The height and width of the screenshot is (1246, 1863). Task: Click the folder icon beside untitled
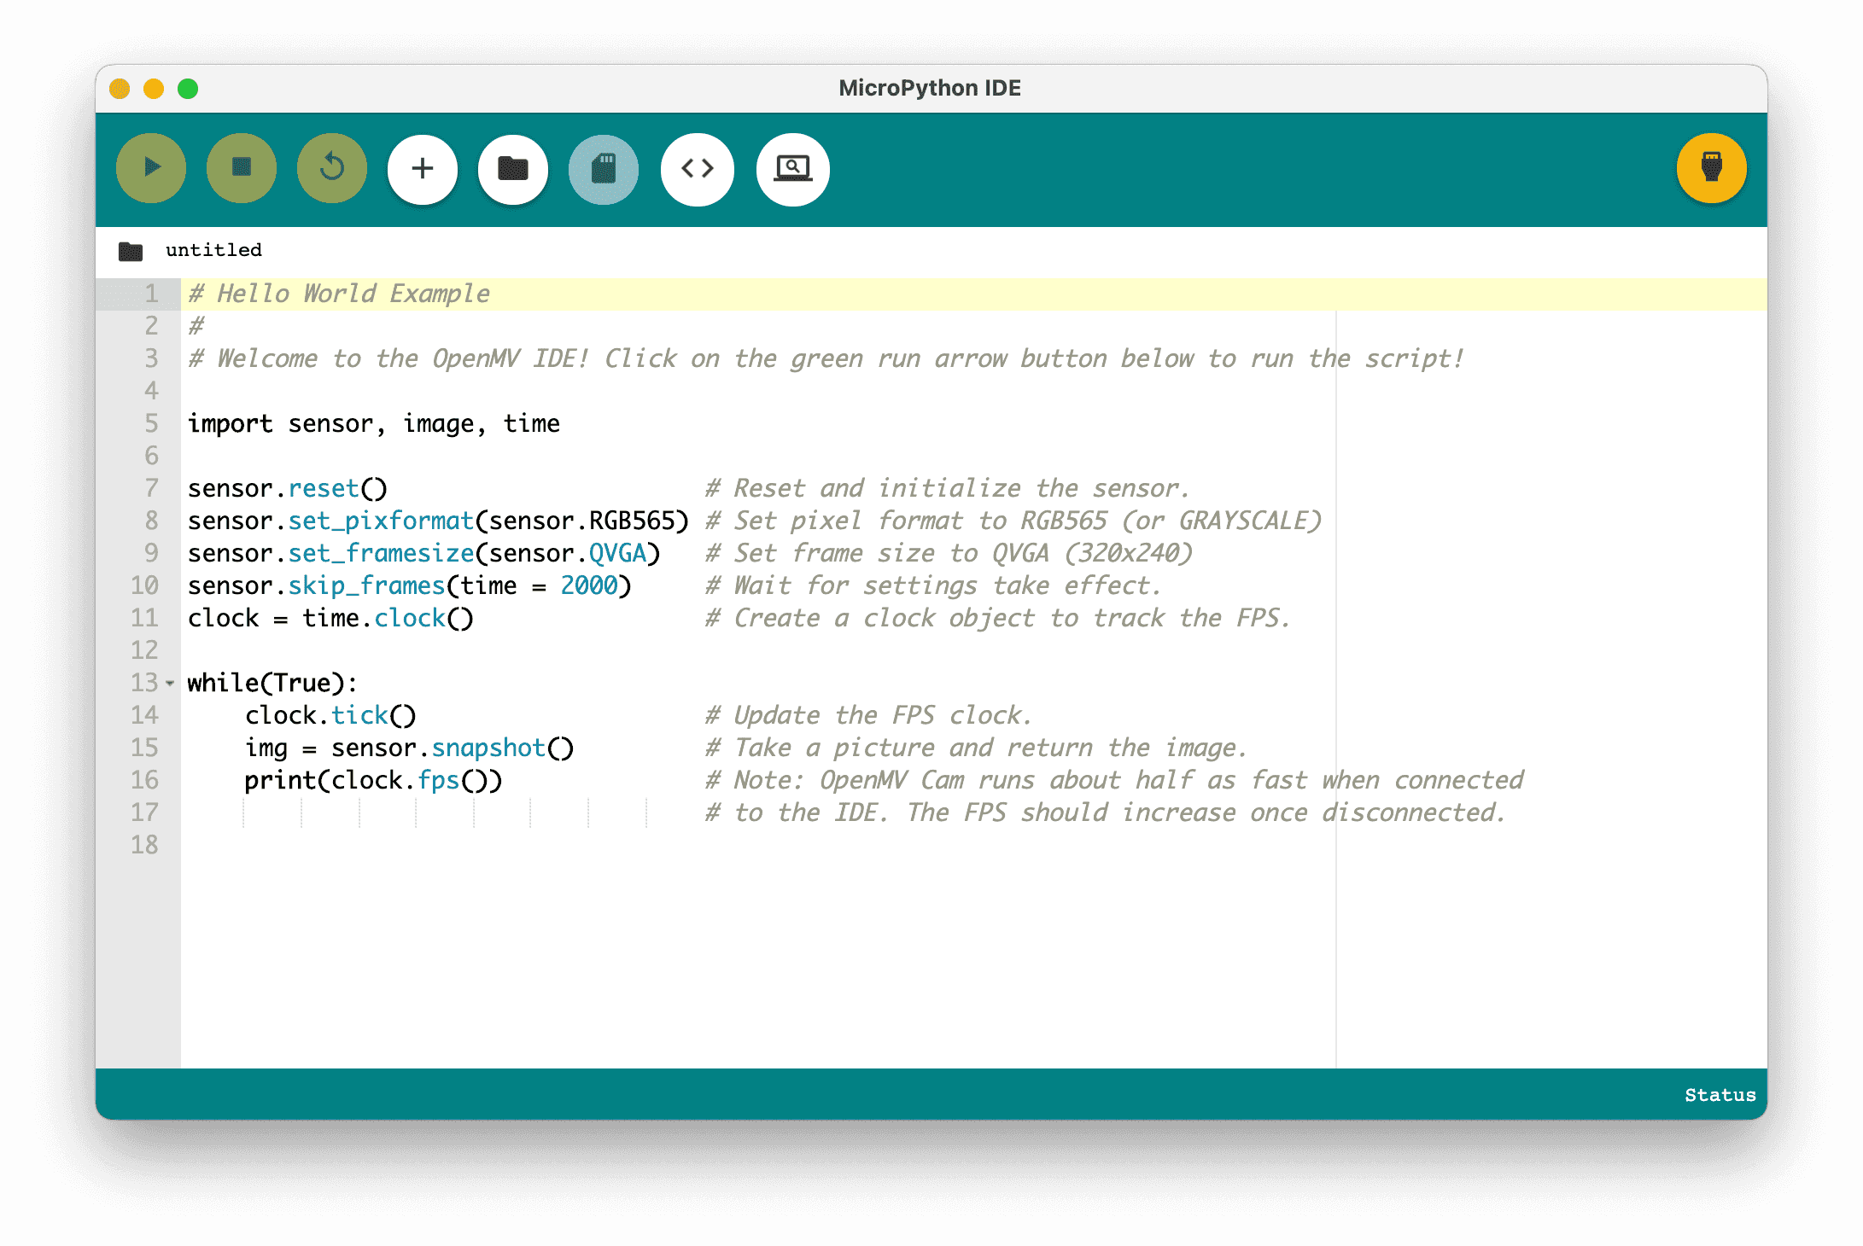point(130,249)
